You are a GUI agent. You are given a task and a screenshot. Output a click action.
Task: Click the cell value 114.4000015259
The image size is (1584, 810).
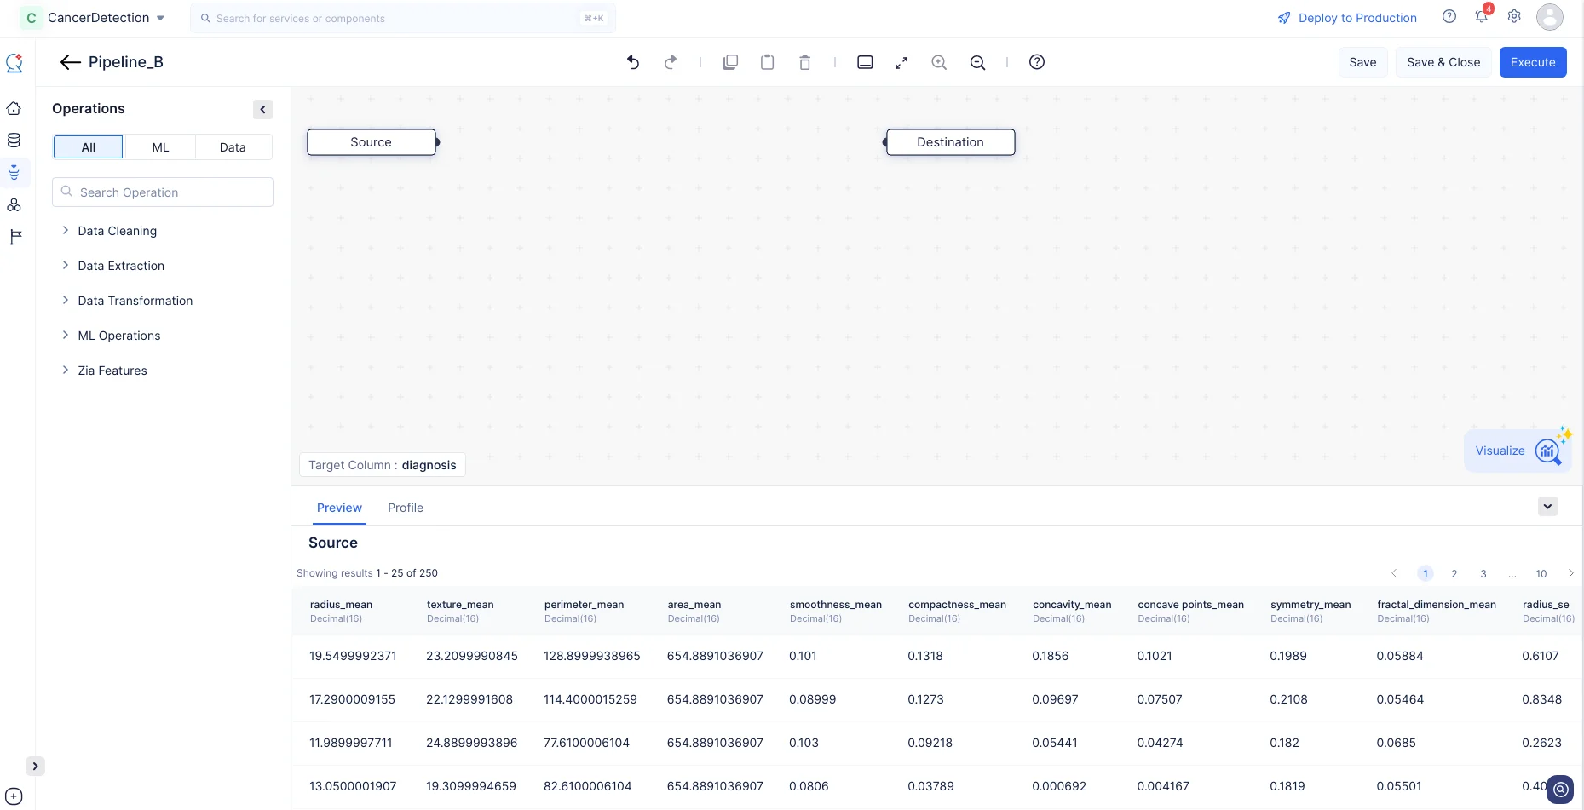[x=590, y=699]
